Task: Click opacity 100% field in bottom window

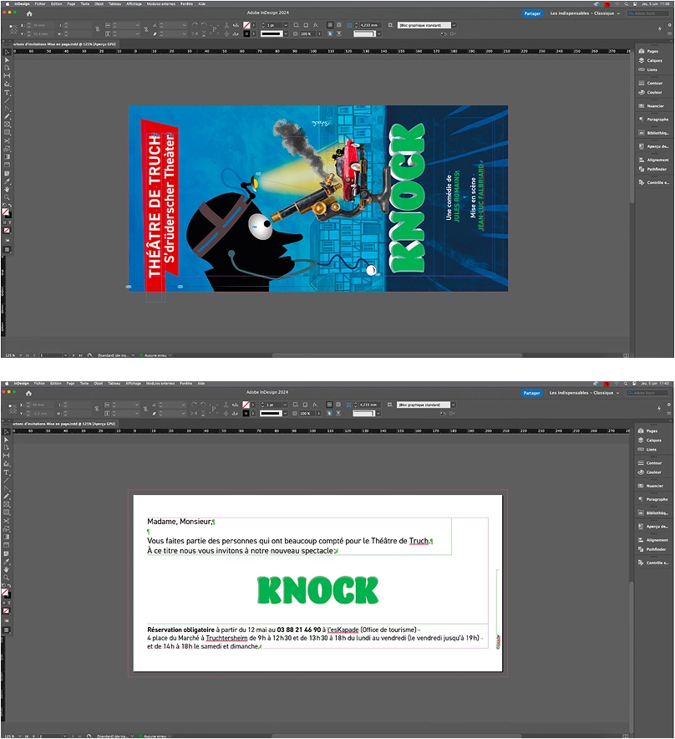Action: click(x=307, y=414)
